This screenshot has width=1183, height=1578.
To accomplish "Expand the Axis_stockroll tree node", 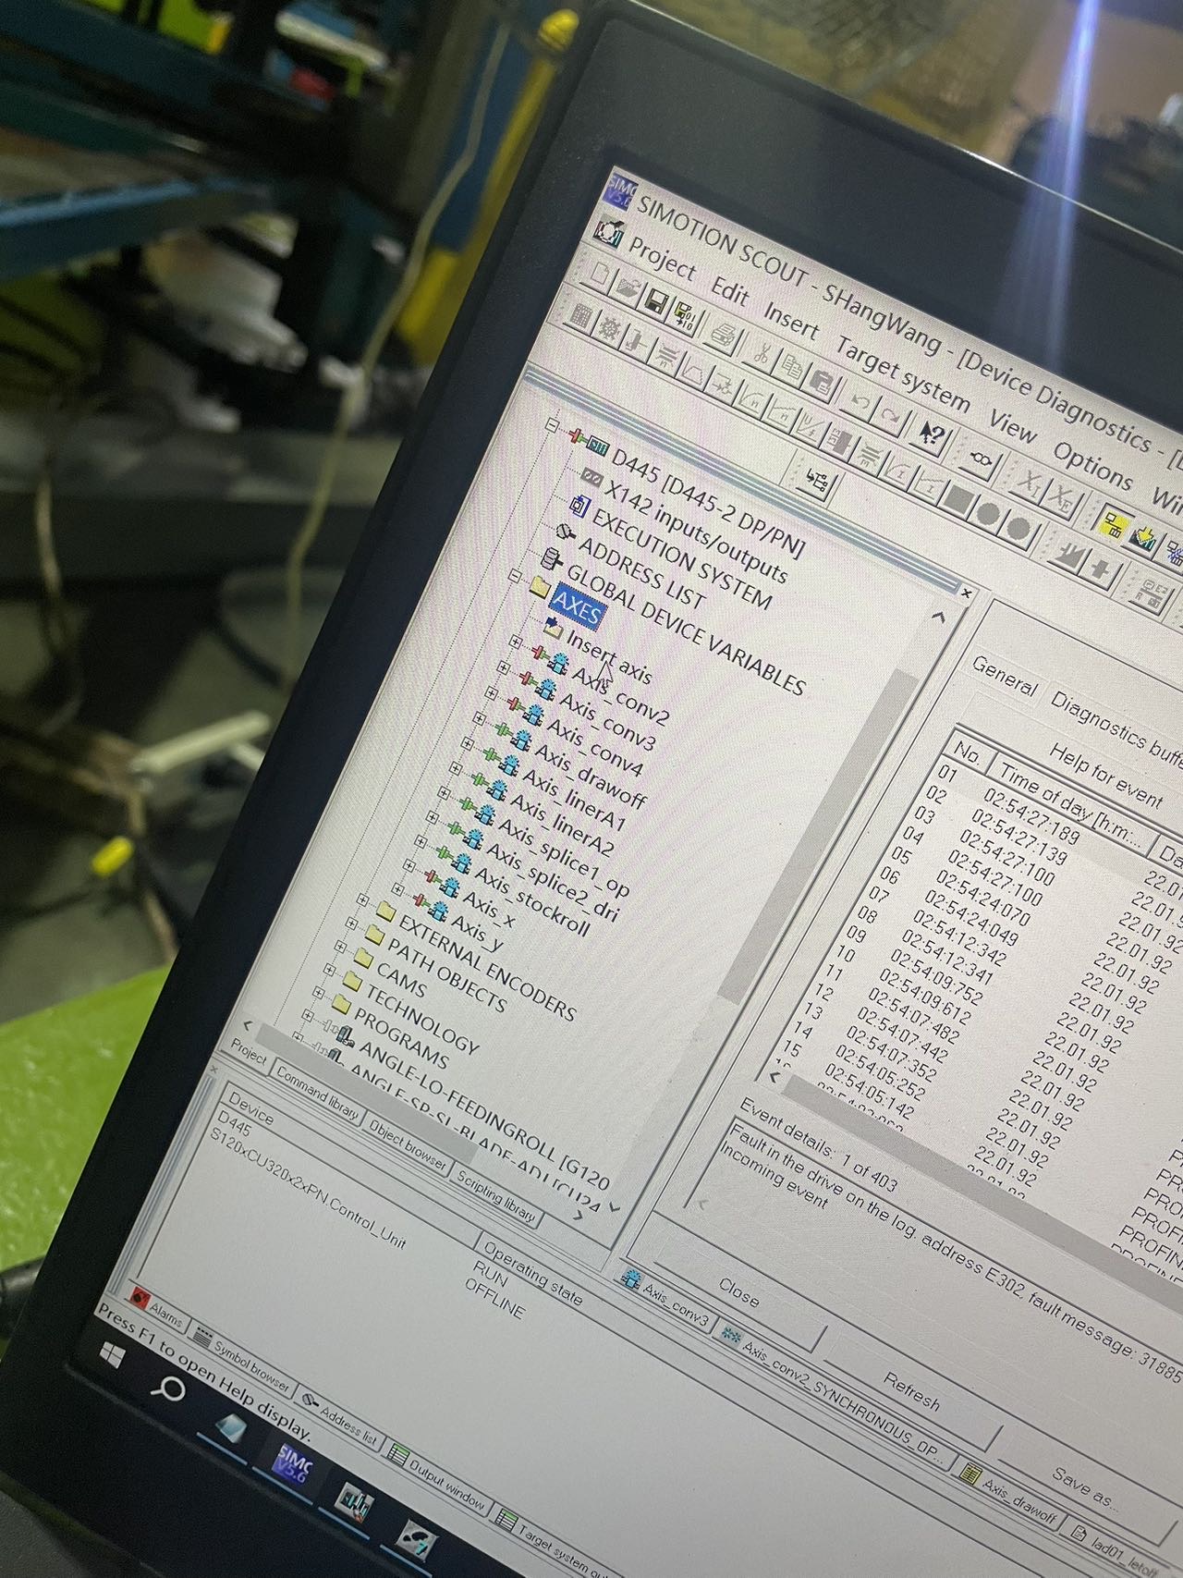I will (x=421, y=842).
